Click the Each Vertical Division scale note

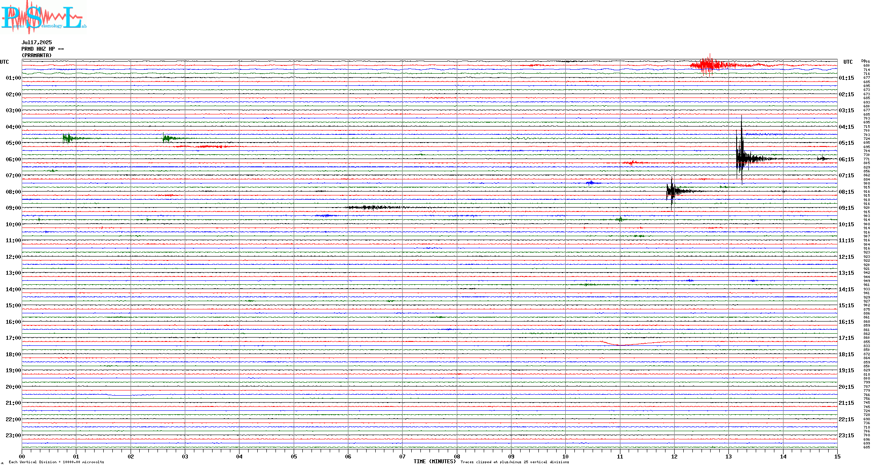(x=56, y=462)
